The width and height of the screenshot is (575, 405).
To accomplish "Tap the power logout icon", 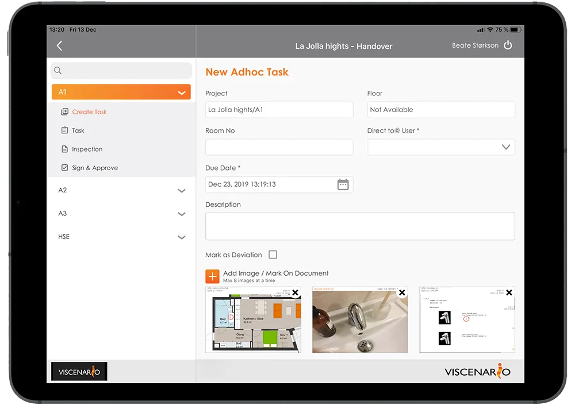I will point(508,45).
